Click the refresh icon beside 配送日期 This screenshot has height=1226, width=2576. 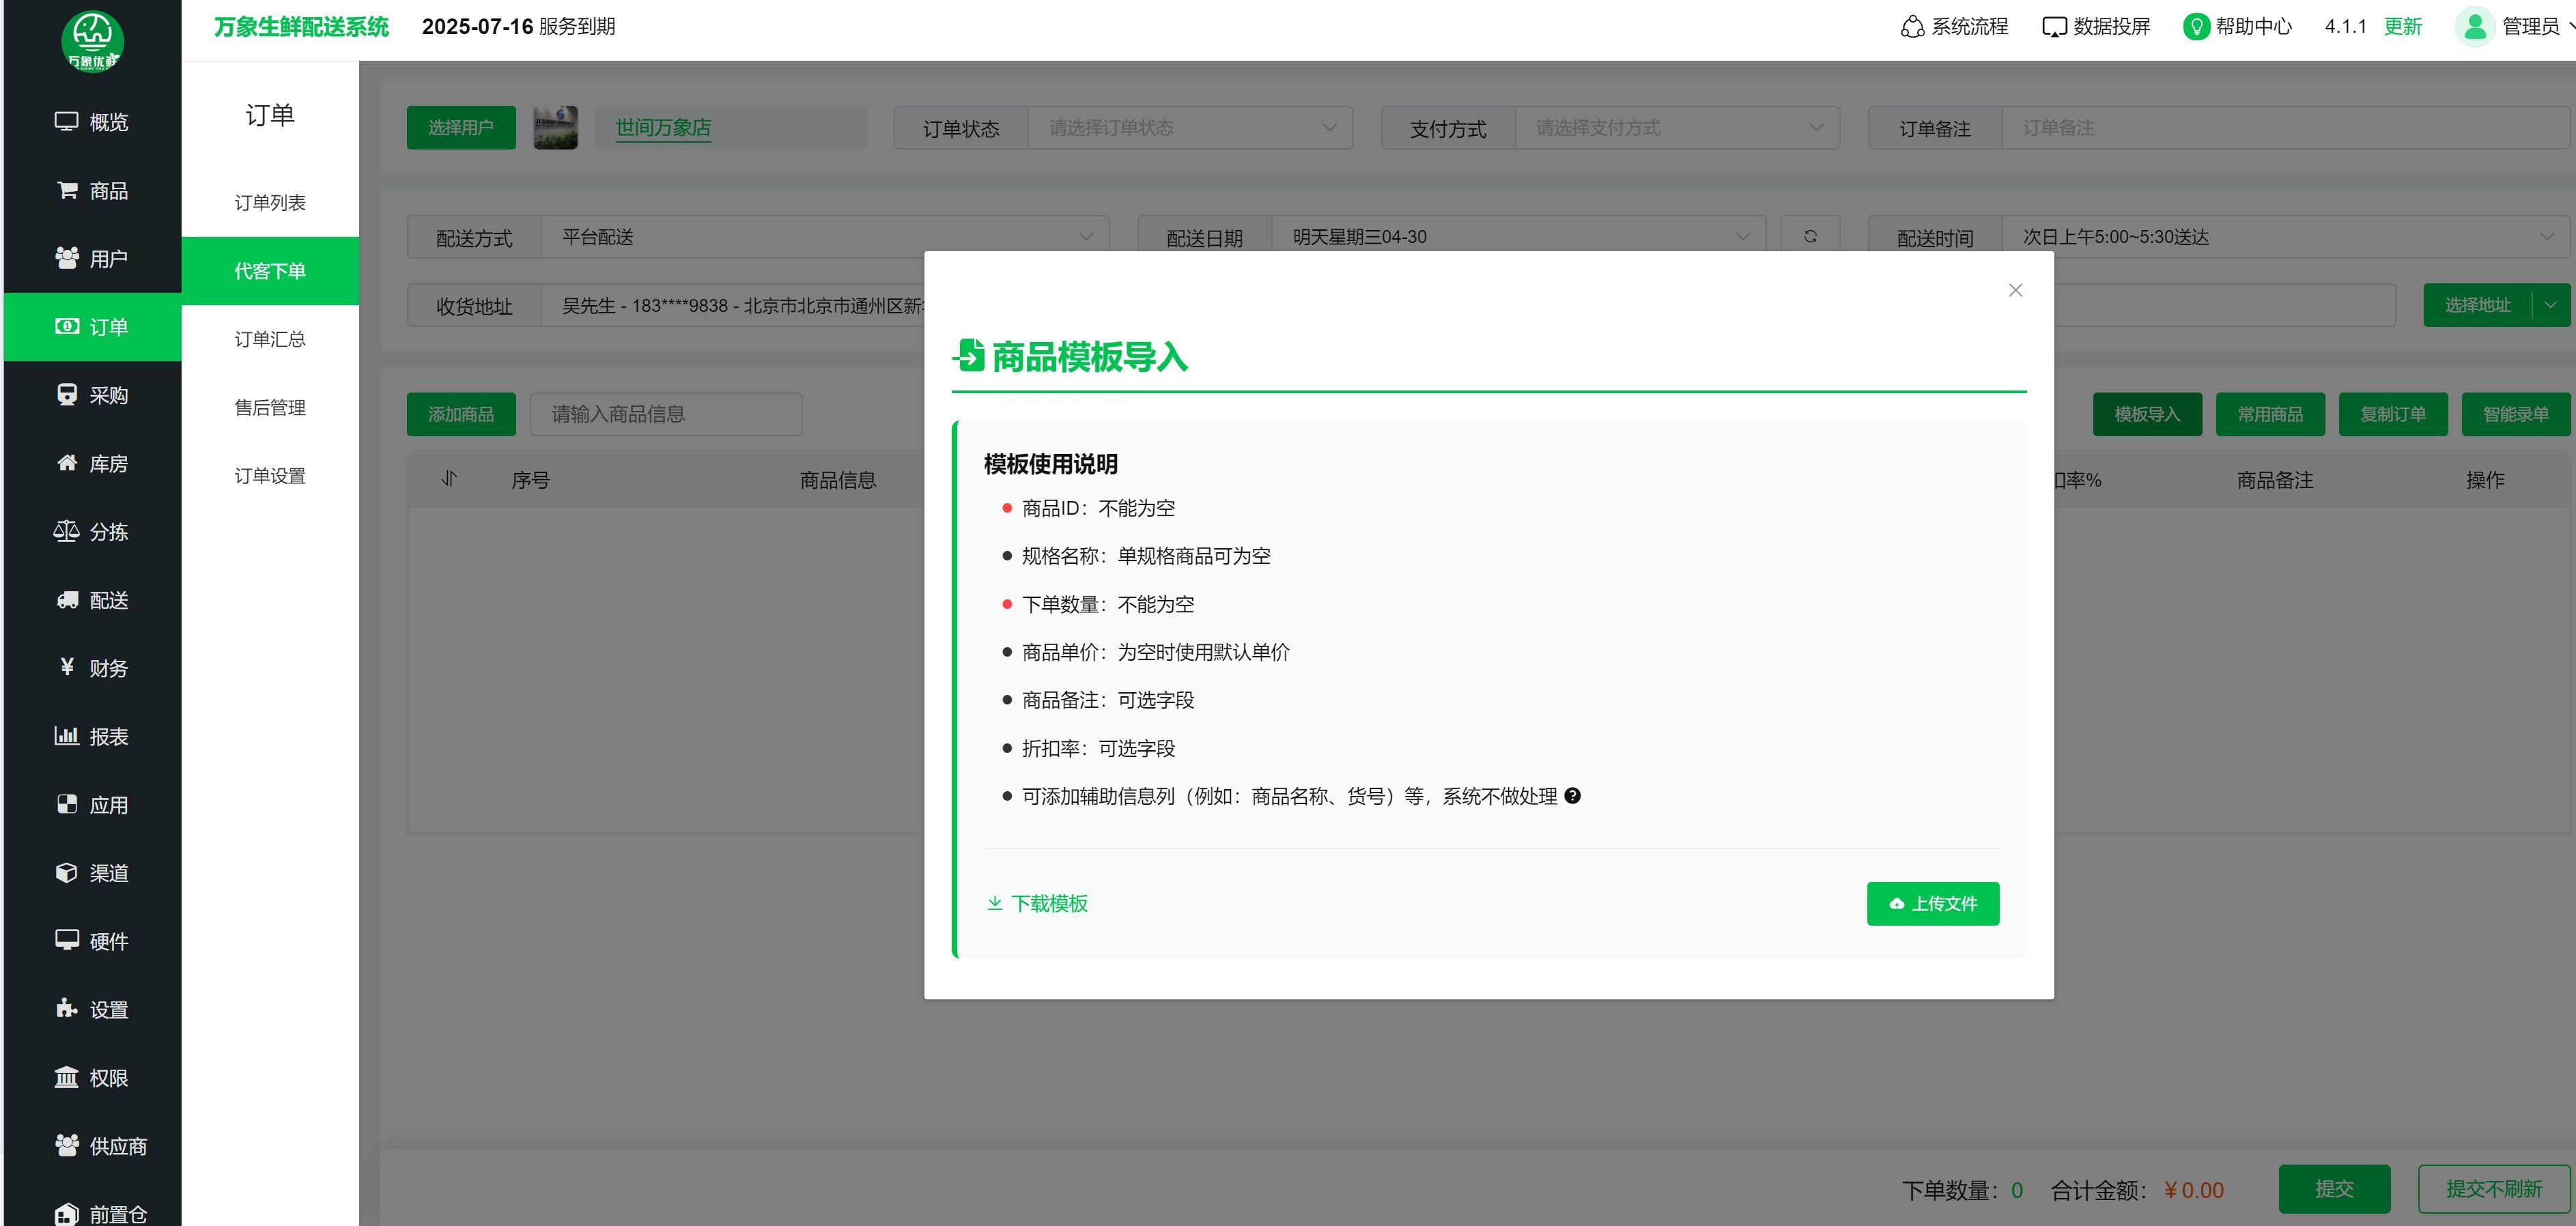(x=1810, y=237)
